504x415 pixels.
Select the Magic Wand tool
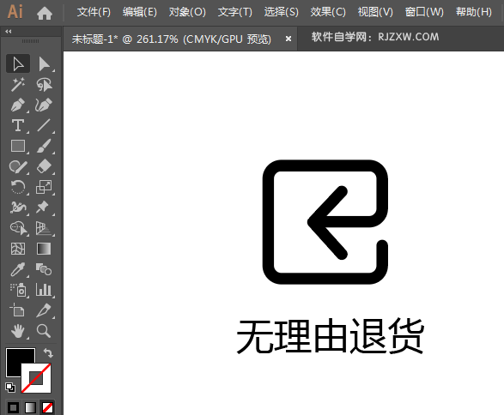point(18,84)
